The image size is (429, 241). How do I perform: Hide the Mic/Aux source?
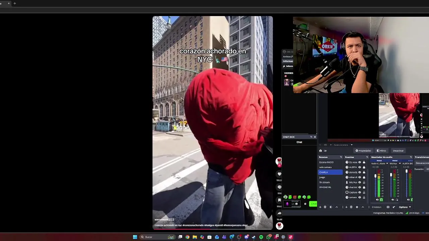click(360, 182)
